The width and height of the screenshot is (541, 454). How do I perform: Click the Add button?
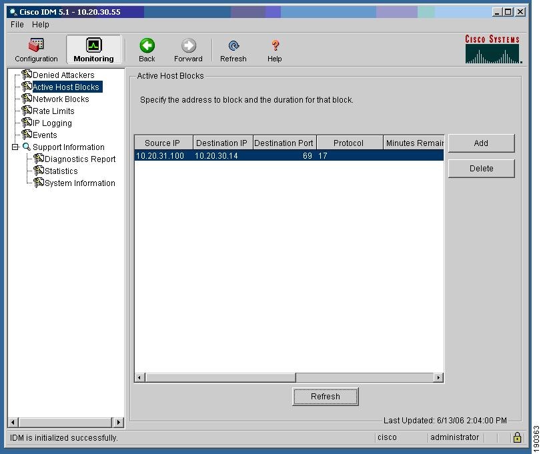[x=481, y=143]
